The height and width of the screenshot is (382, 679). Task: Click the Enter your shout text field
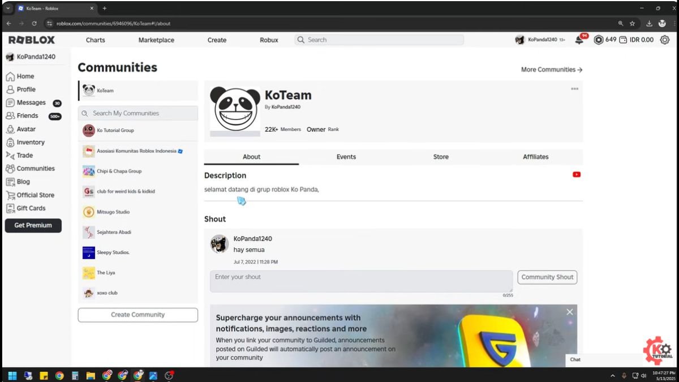pos(360,280)
